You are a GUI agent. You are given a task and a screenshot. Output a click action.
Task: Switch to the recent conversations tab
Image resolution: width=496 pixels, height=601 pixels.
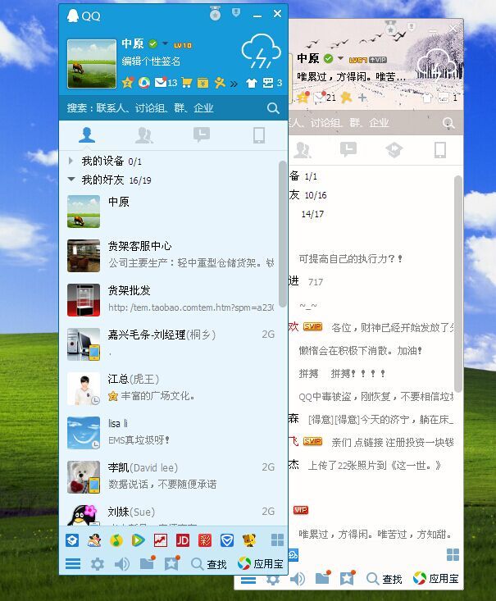pyautogui.click(x=201, y=135)
